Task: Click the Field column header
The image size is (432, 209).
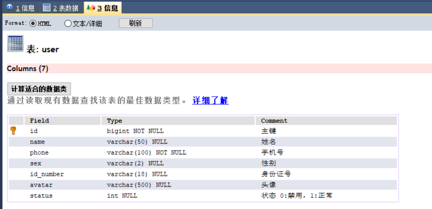Action: pyautogui.click(x=62, y=121)
